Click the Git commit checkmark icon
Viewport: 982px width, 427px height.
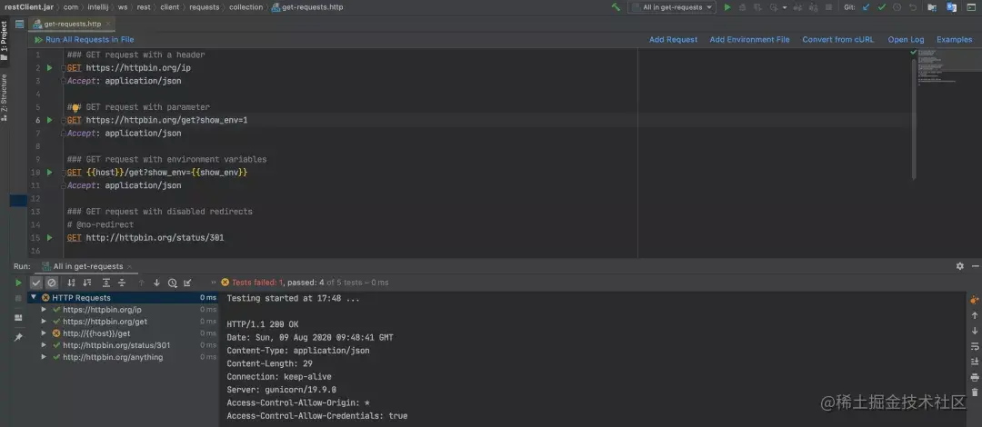coord(882,7)
